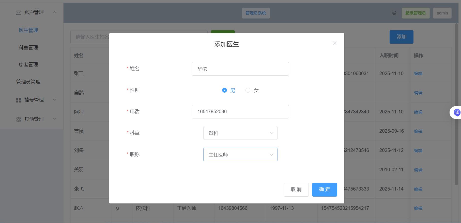Click the settings gear icon in header
Image resolution: width=461 pixels, height=223 pixels.
pyautogui.click(x=394, y=13)
